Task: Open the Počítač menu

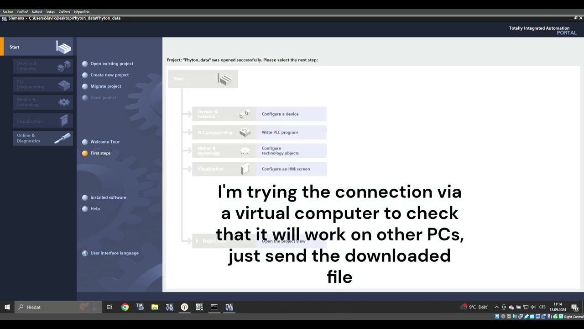Action: coord(23,12)
